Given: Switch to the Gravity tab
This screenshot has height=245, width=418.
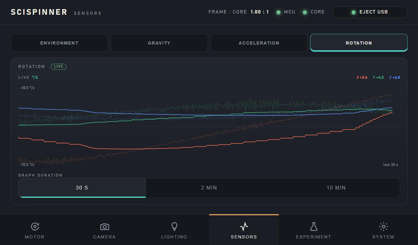Looking at the screenshot, I should coord(159,43).
